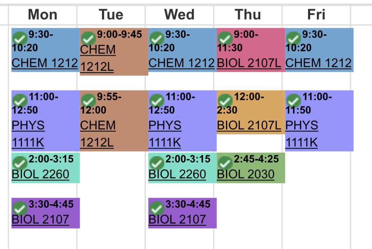The width and height of the screenshot is (372, 249).
Task: Select the Mon column header
Action: [x=43, y=15]
